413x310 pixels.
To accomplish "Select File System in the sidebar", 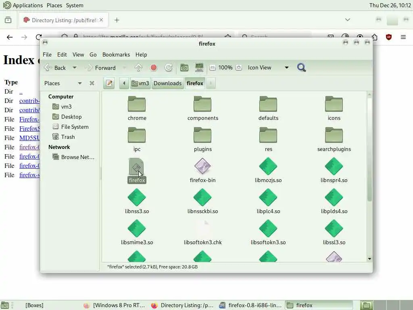I will pos(75,127).
